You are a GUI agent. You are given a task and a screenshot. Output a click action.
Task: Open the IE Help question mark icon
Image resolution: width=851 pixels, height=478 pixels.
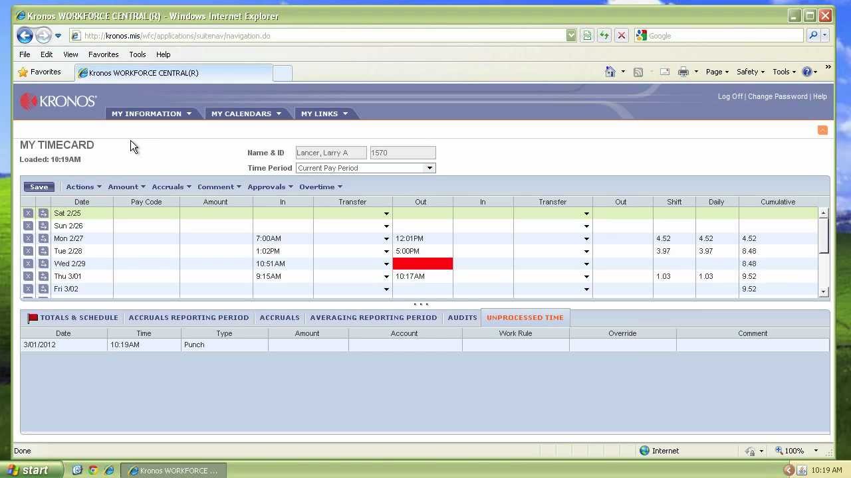tap(807, 72)
